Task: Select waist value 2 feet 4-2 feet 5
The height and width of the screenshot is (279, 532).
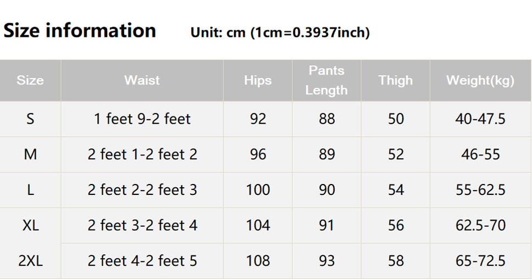Action: [142, 261]
